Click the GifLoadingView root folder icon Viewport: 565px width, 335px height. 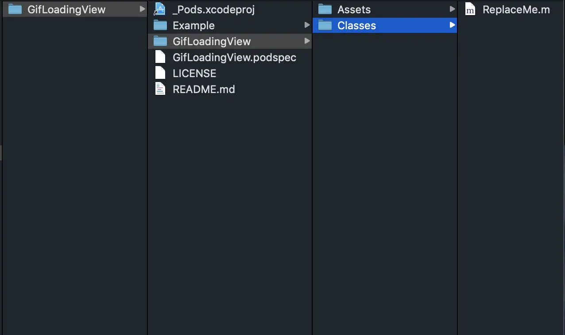coord(15,9)
